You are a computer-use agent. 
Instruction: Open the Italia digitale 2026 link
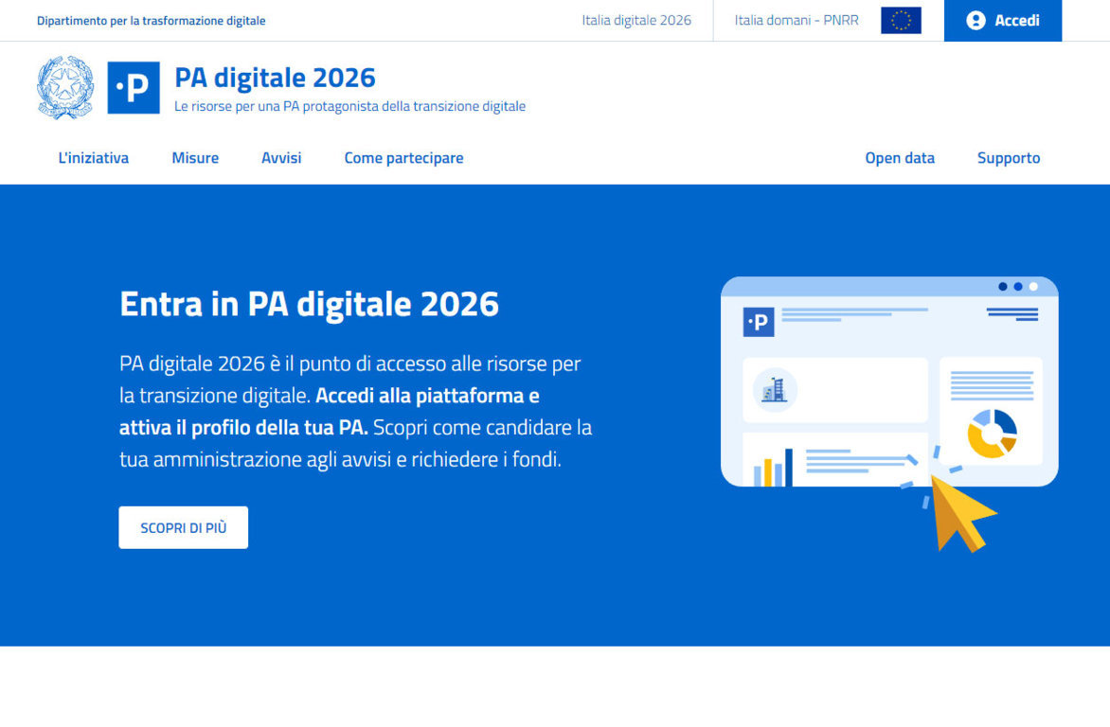tap(636, 20)
